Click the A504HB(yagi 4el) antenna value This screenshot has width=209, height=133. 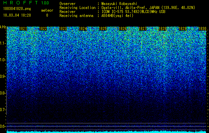pos(117,16)
